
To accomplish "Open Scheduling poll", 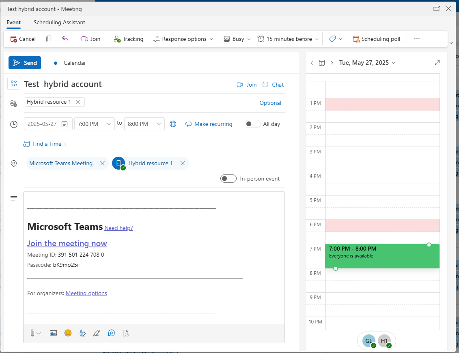I will click(x=377, y=39).
